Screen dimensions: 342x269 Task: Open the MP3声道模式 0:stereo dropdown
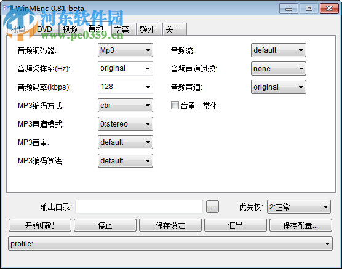tap(125, 124)
